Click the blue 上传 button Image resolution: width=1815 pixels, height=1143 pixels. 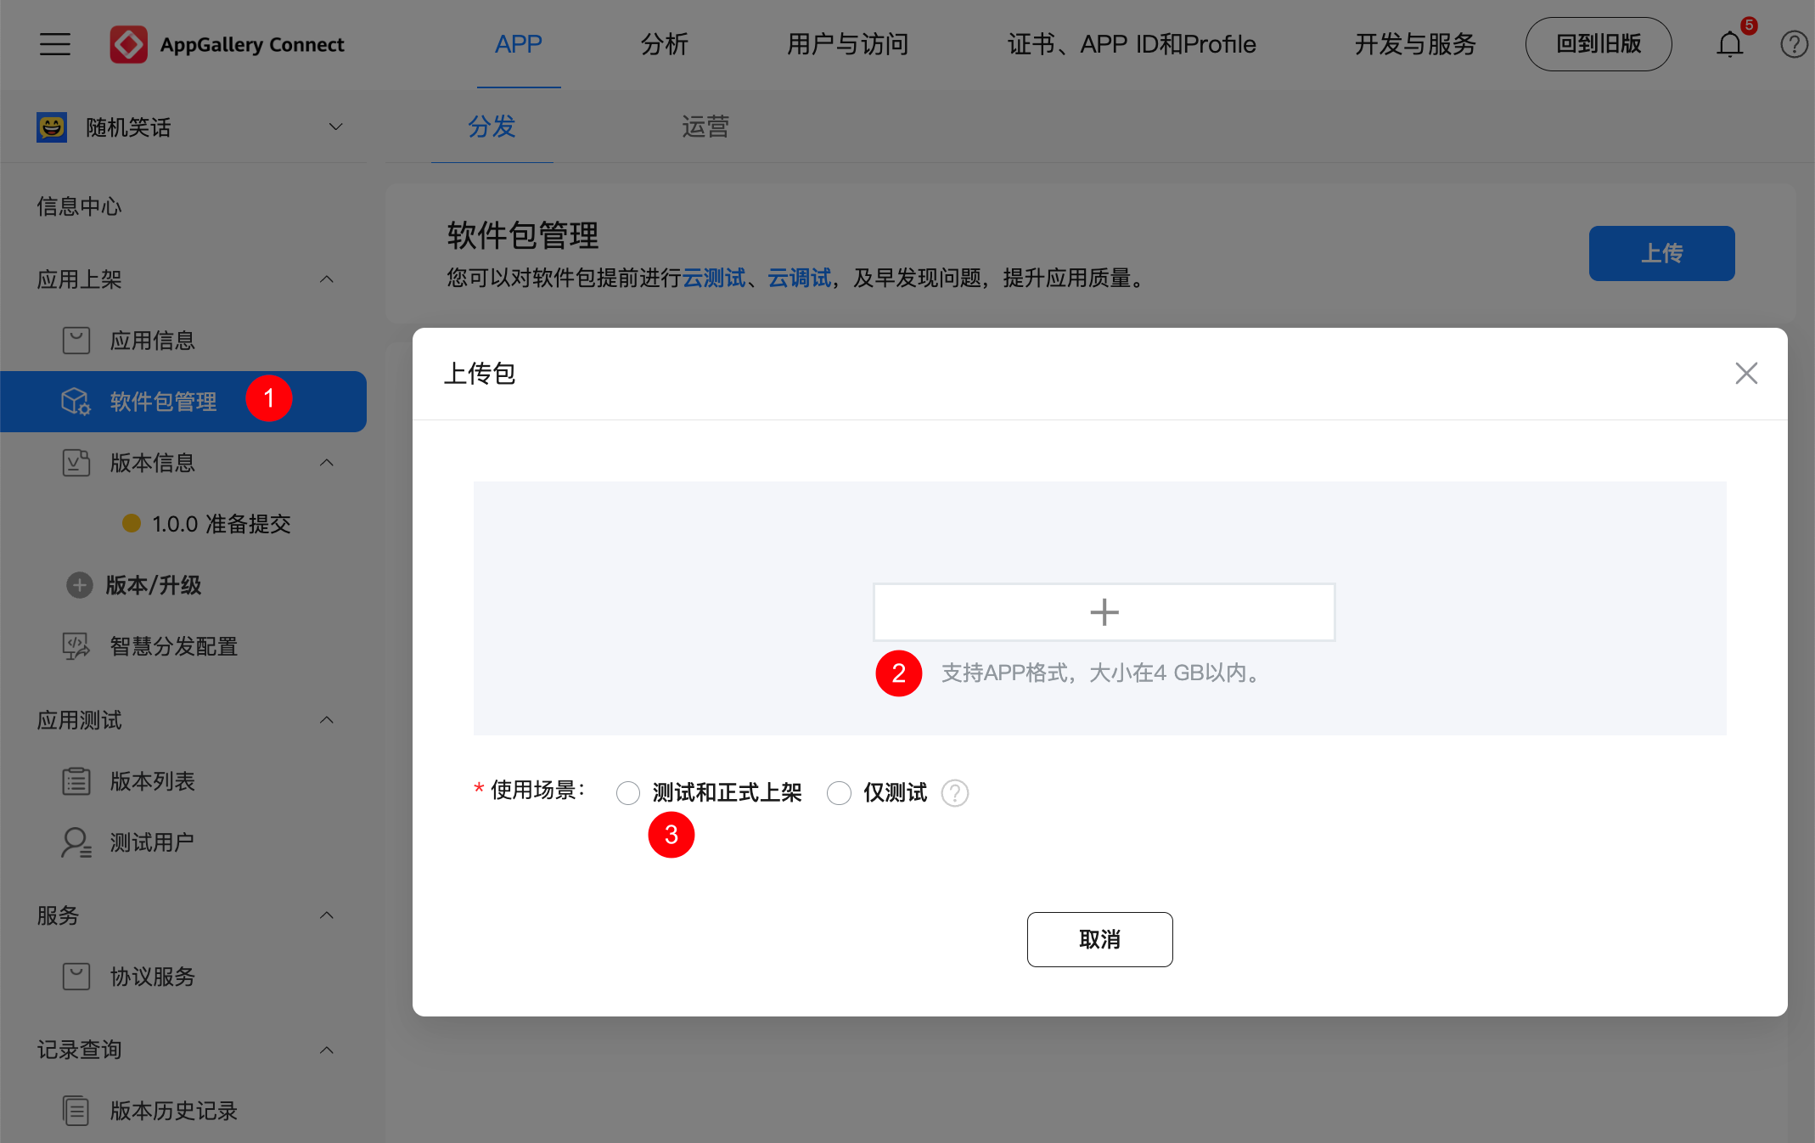point(1660,253)
